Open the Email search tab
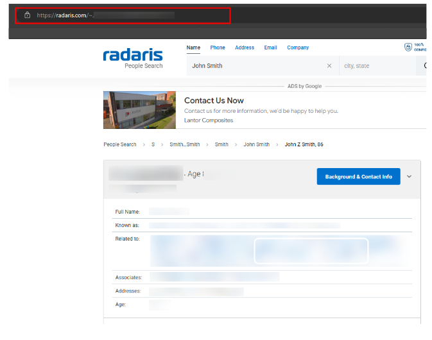The image size is (432, 340). tap(270, 47)
